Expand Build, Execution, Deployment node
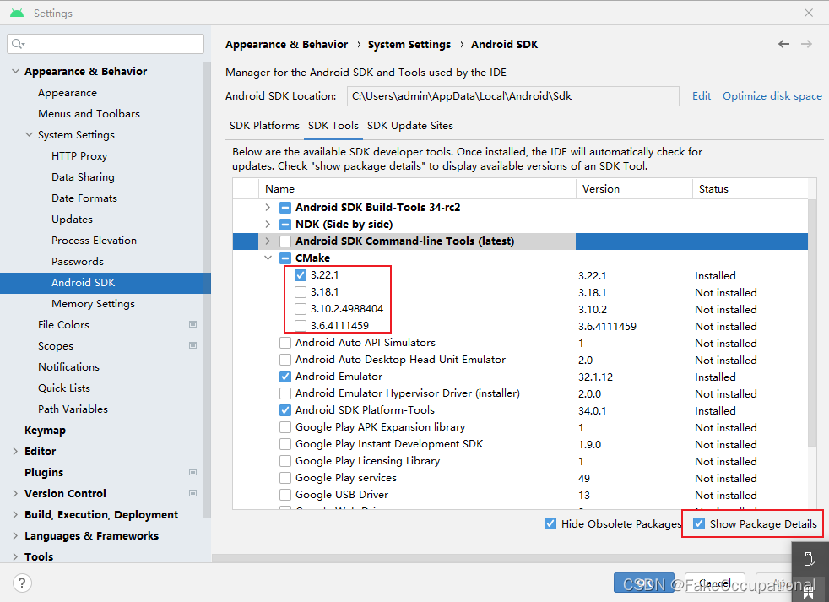Image resolution: width=829 pixels, height=602 pixels. (x=15, y=515)
